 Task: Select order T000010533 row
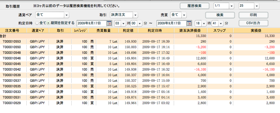(x=140, y=92)
